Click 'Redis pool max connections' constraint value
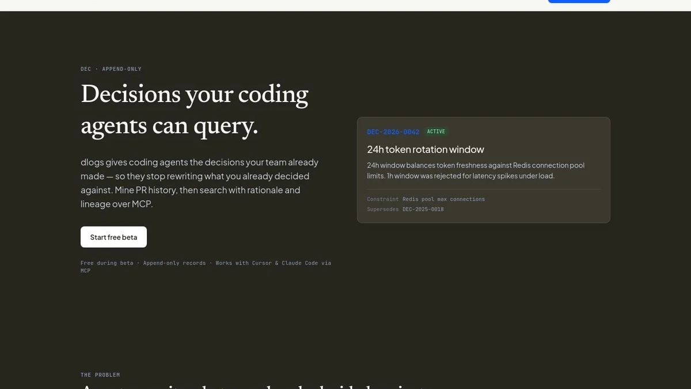This screenshot has height=389, width=691. [x=443, y=199]
